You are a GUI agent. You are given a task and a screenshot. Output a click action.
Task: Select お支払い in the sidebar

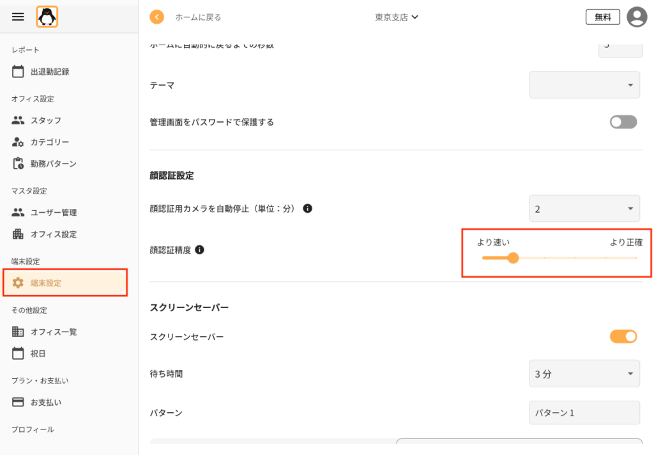(46, 402)
